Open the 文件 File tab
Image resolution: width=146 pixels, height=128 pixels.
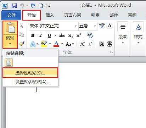pos(11,15)
